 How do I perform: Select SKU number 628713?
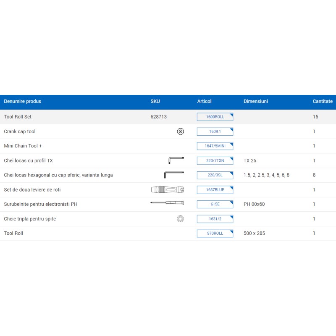point(159,117)
